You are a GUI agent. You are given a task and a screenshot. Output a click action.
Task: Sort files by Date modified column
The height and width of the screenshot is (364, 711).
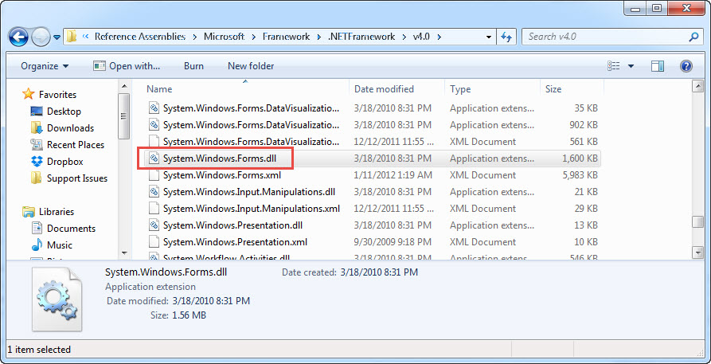[x=384, y=89]
